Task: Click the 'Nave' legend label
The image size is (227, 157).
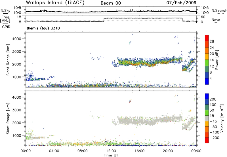Action: tap(216, 20)
